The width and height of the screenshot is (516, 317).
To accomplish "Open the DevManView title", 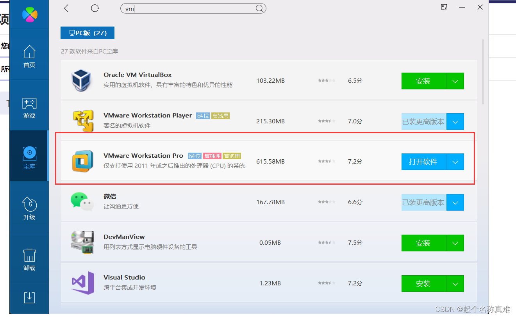I will click(124, 237).
